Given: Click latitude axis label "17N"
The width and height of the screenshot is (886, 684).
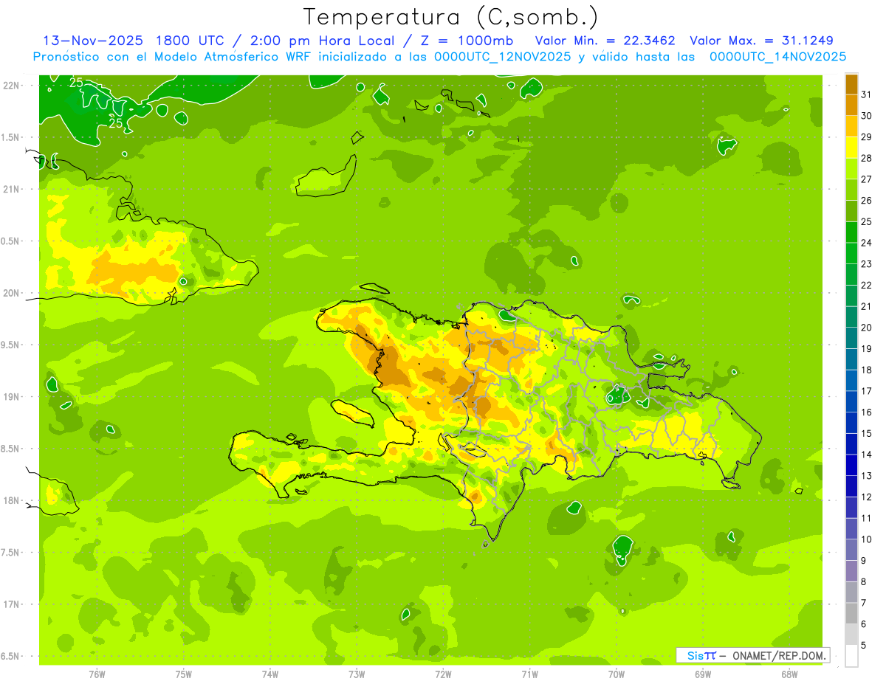Looking at the screenshot, I should (x=11, y=604).
